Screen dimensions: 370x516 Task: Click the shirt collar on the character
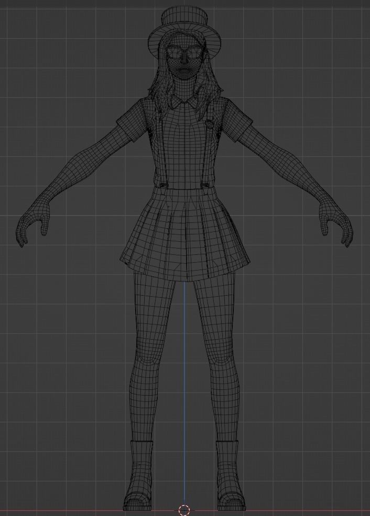tap(184, 104)
